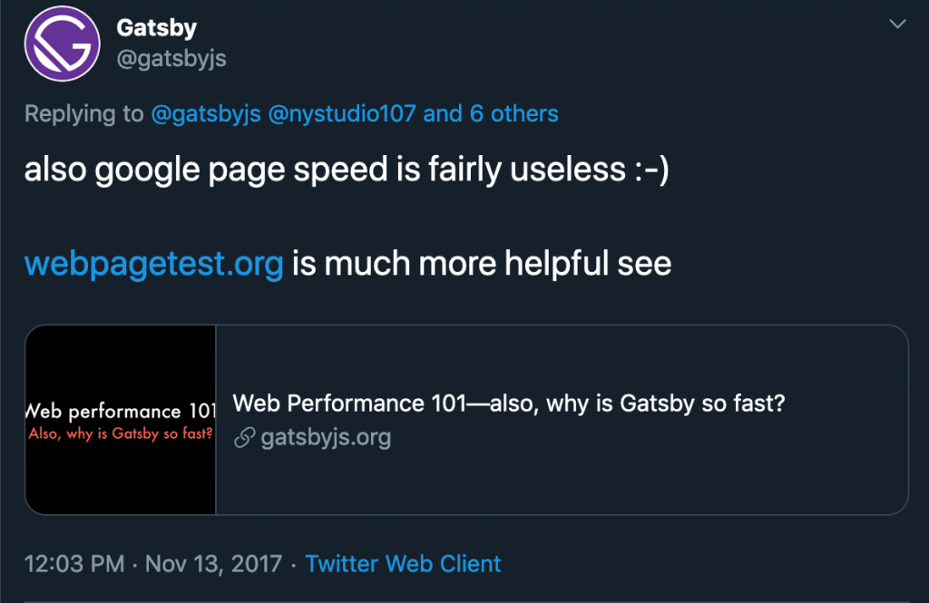Open the @gatsbyjs handle under the name
This screenshot has height=603, width=929.
coord(171,59)
